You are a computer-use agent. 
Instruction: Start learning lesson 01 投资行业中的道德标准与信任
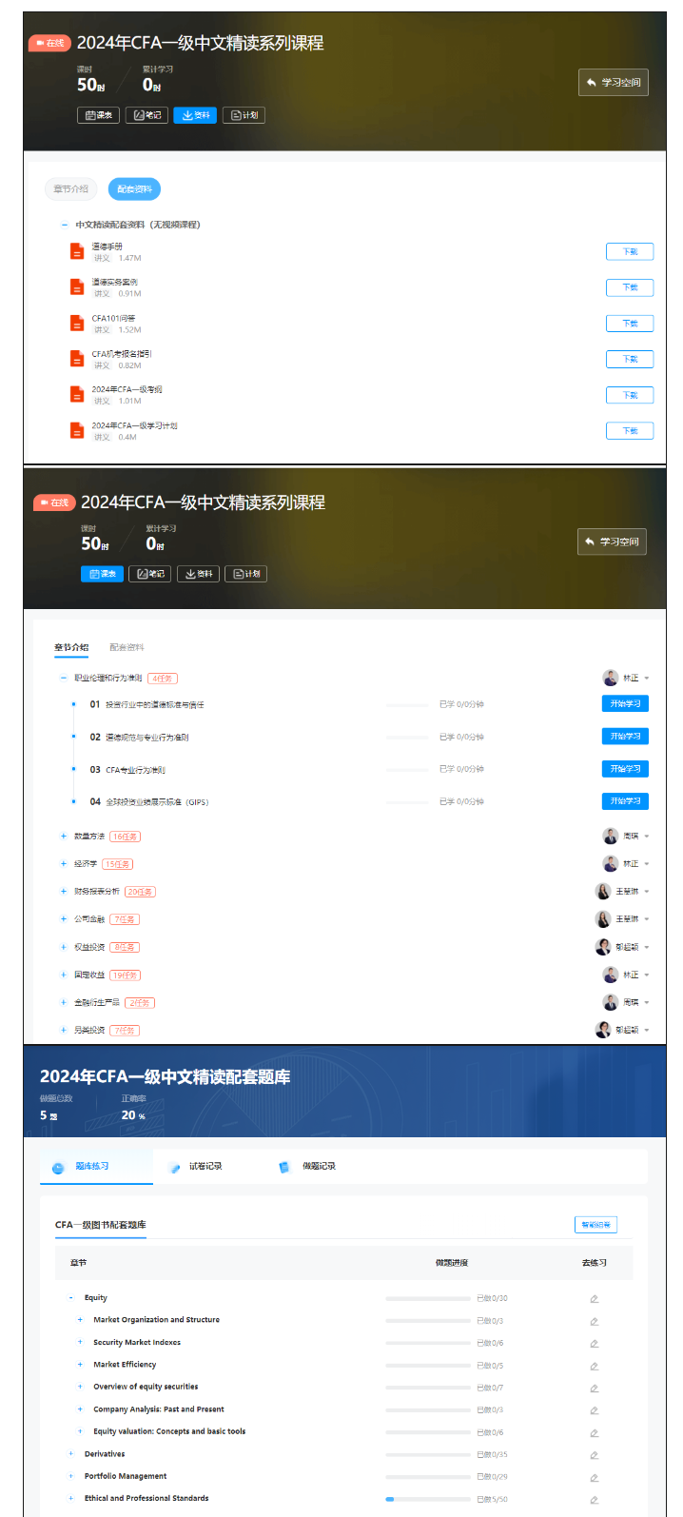[625, 704]
